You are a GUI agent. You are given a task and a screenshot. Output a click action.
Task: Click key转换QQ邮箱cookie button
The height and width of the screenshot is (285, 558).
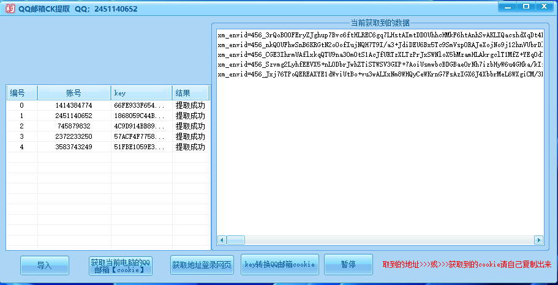click(280, 265)
